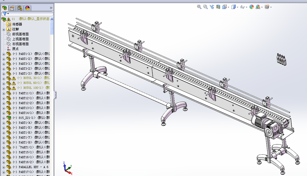Expand hidden manager tabs with chevron arrows
Viewport: 307px width, 176px height.
point(51,8)
